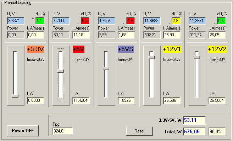Image resolution: width=233 pixels, height=141 pixels.
Task: Click the +3.3V current slider handle
Action: pyautogui.click(x=15, y=96)
